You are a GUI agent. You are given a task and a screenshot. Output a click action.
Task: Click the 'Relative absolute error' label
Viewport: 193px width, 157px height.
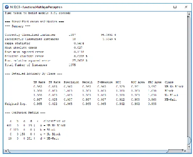24,56
